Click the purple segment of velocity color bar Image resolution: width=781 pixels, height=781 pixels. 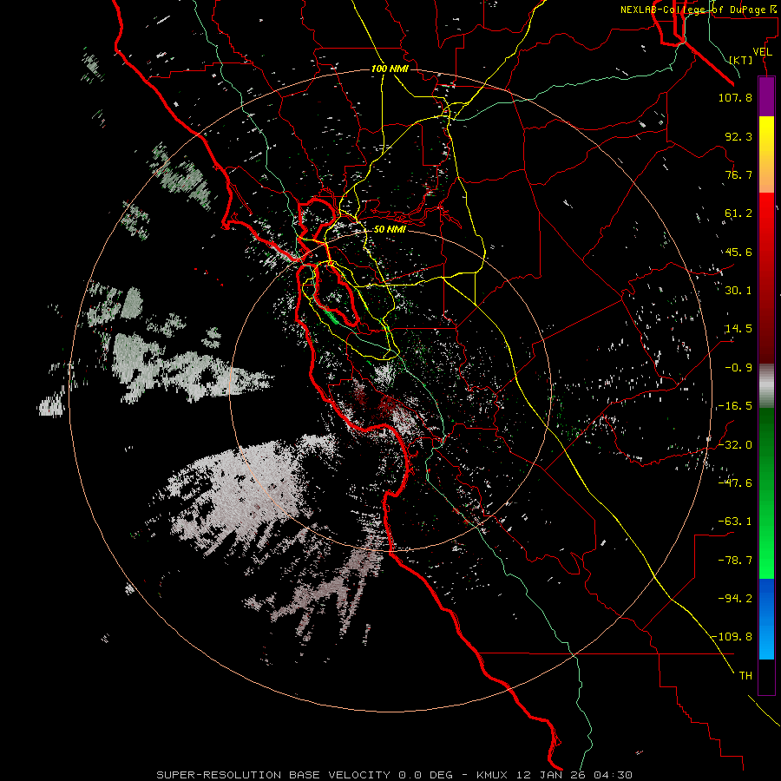coord(766,96)
